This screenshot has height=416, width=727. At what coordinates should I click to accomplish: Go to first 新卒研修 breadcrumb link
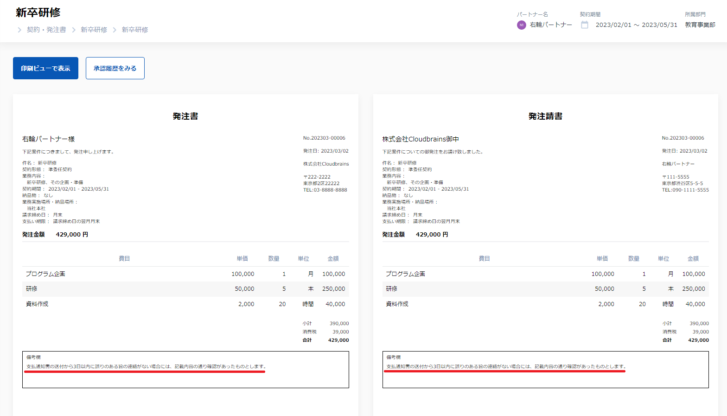94,30
